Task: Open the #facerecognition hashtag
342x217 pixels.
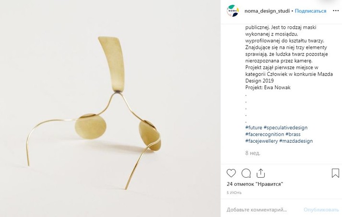Action: point(265,134)
